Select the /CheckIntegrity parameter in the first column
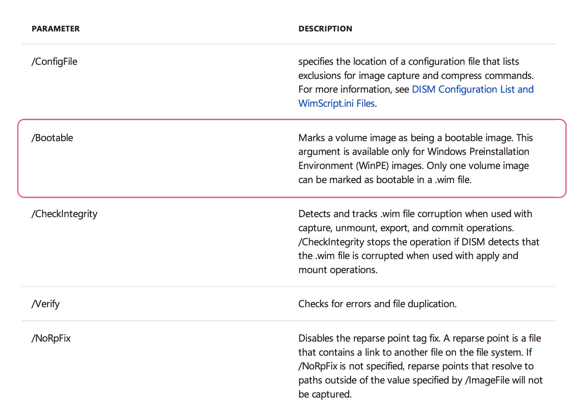 (x=64, y=214)
